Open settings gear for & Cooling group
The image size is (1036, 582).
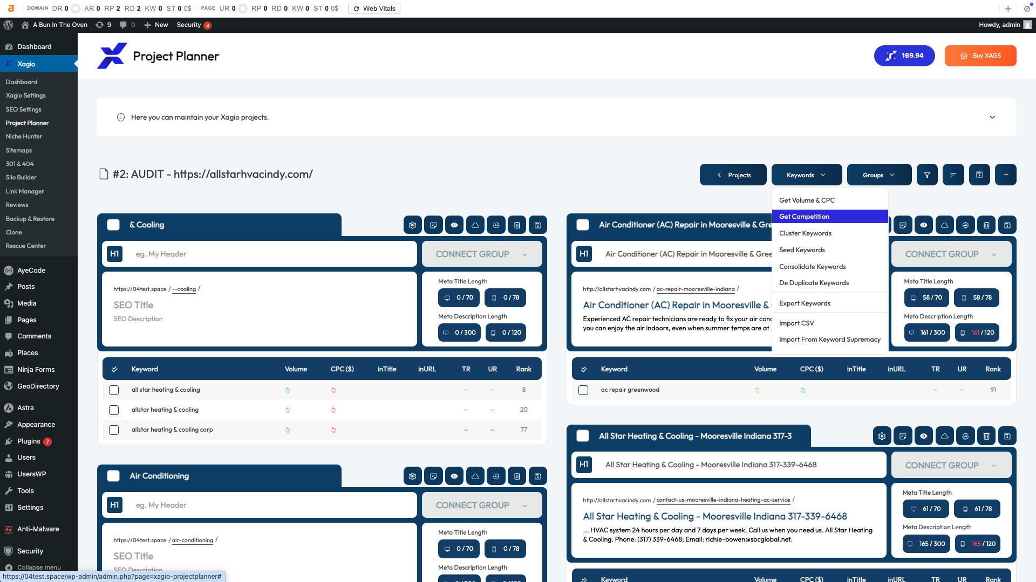point(413,225)
